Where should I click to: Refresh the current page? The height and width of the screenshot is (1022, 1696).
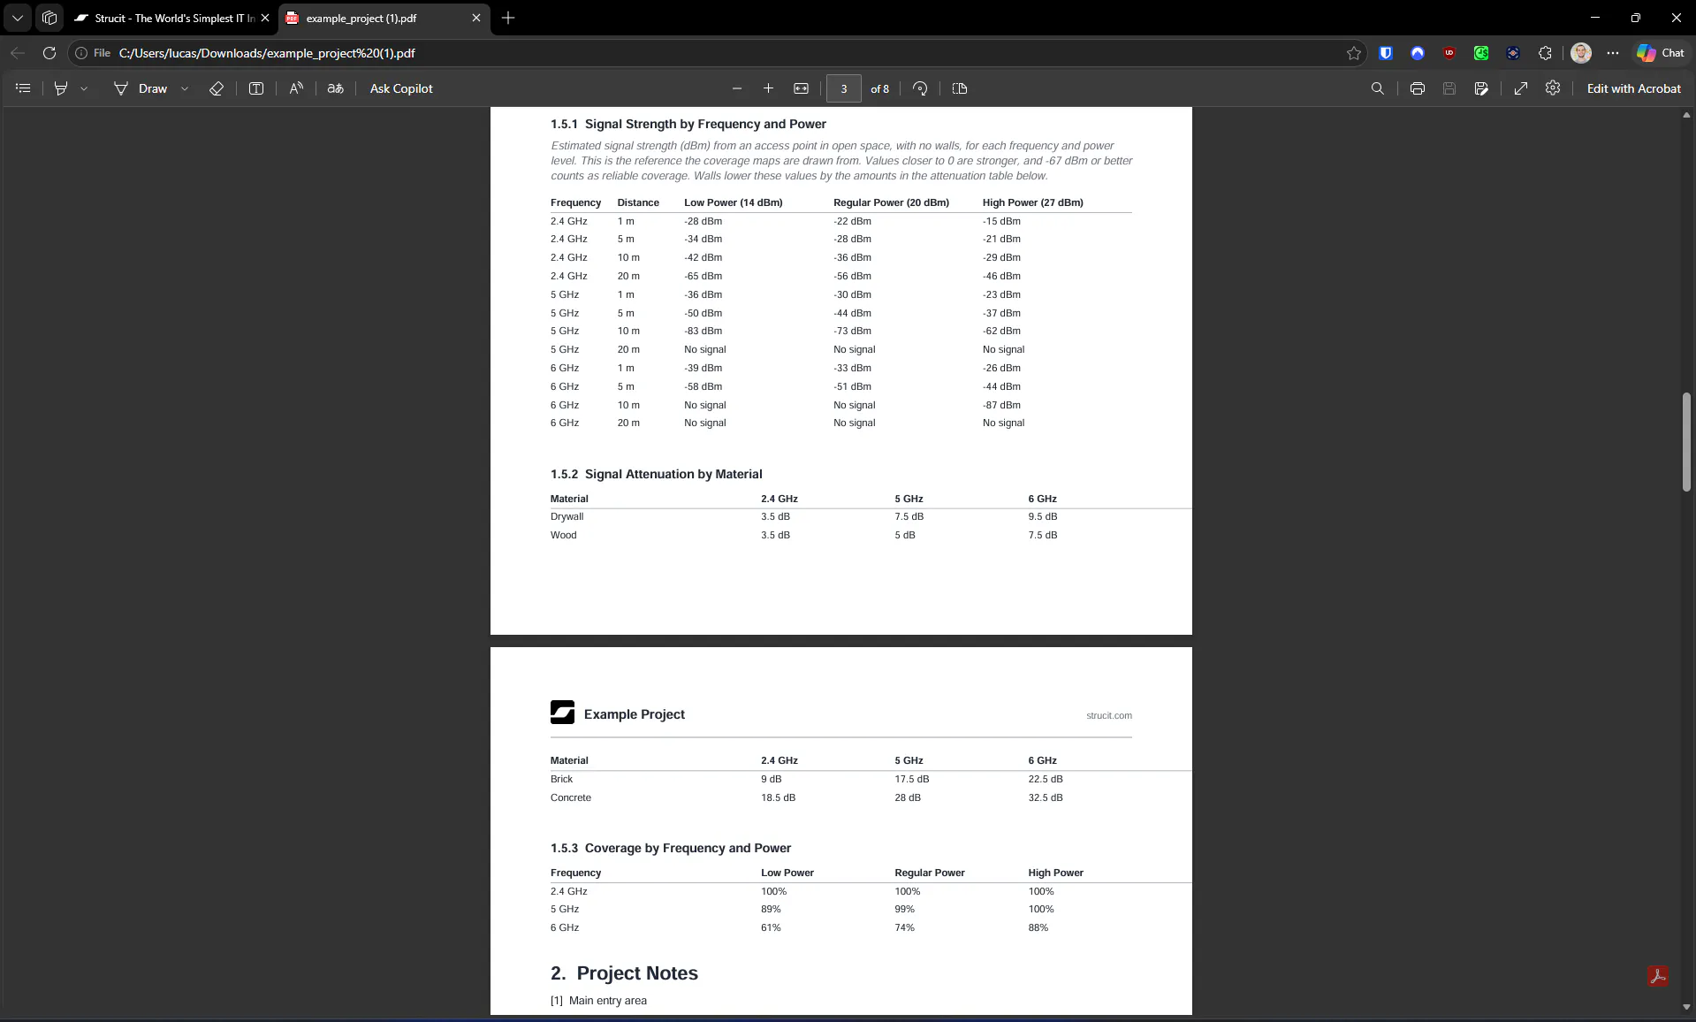pos(49,53)
